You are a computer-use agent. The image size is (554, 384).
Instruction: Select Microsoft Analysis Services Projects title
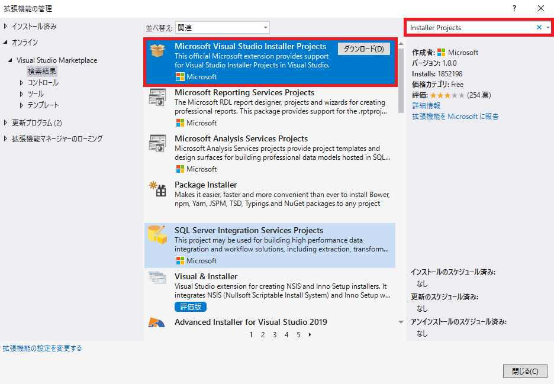(x=241, y=138)
